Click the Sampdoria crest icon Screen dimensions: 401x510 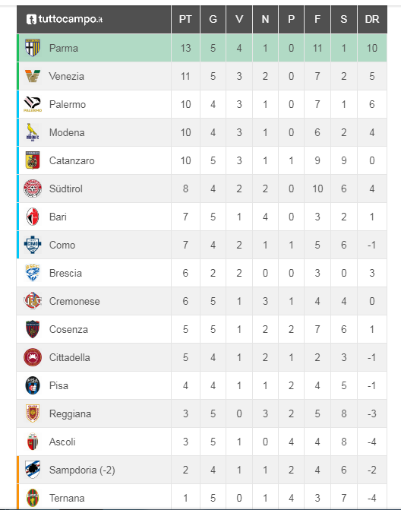point(33,470)
